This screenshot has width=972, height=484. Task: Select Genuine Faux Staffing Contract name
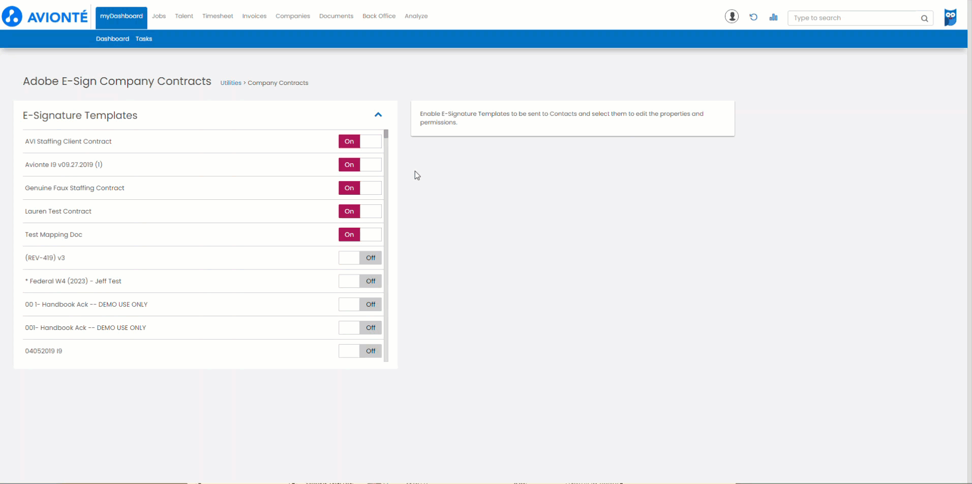click(x=75, y=188)
